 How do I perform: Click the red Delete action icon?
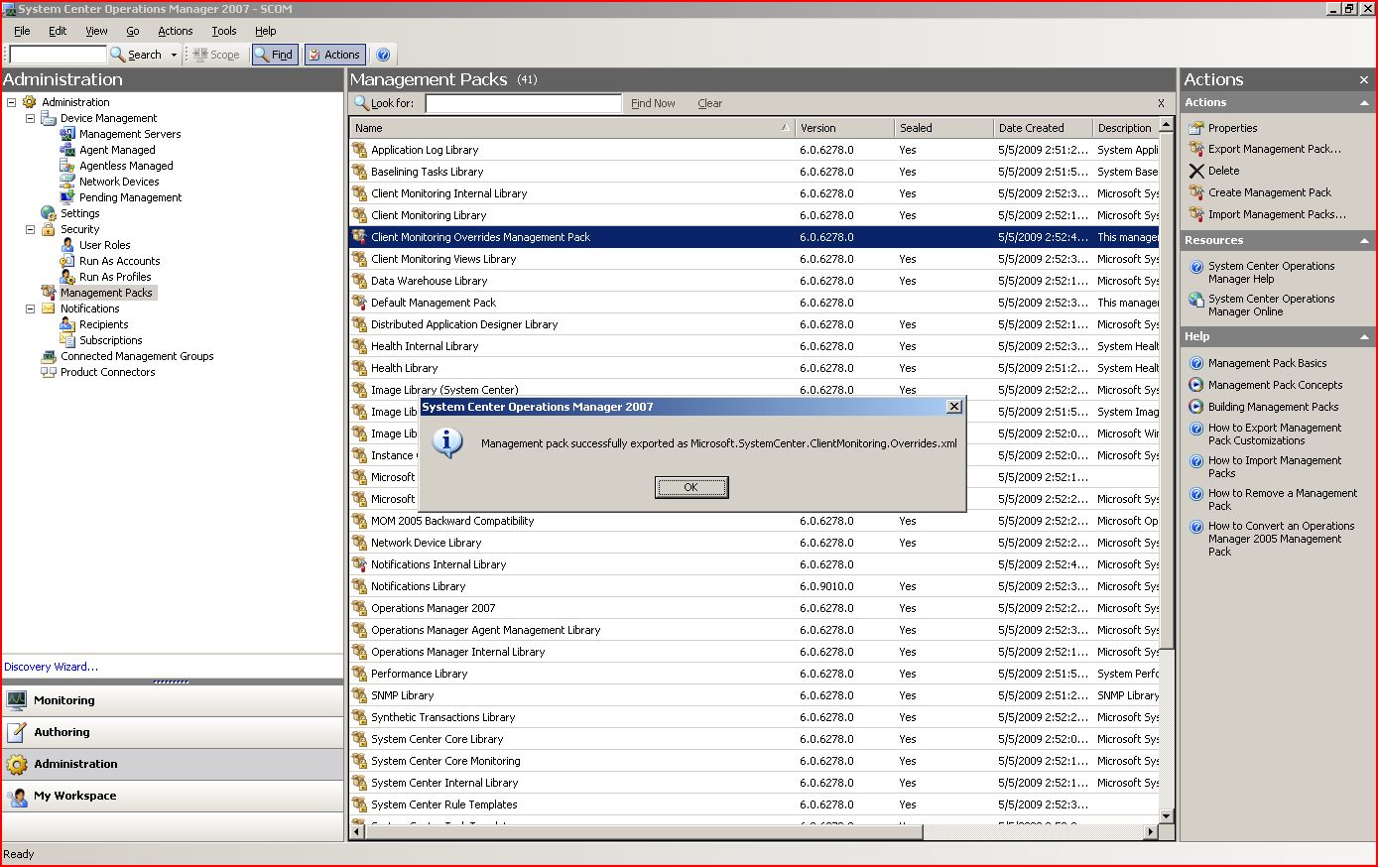(1196, 171)
